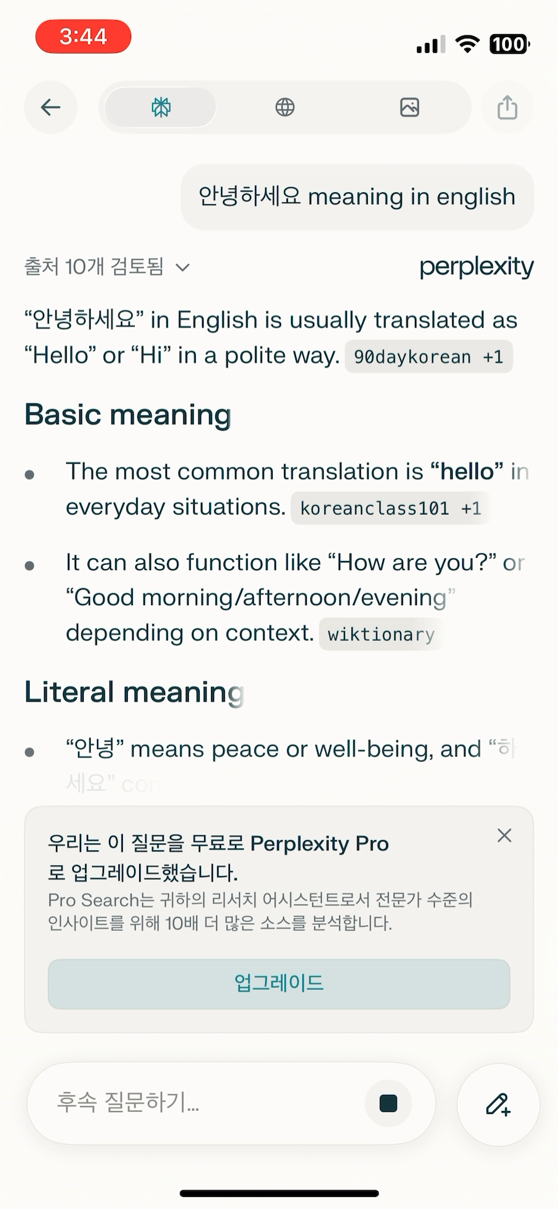The image size is (558, 1209).
Task: Open the koreanclass101 citation chip
Action: click(x=390, y=508)
